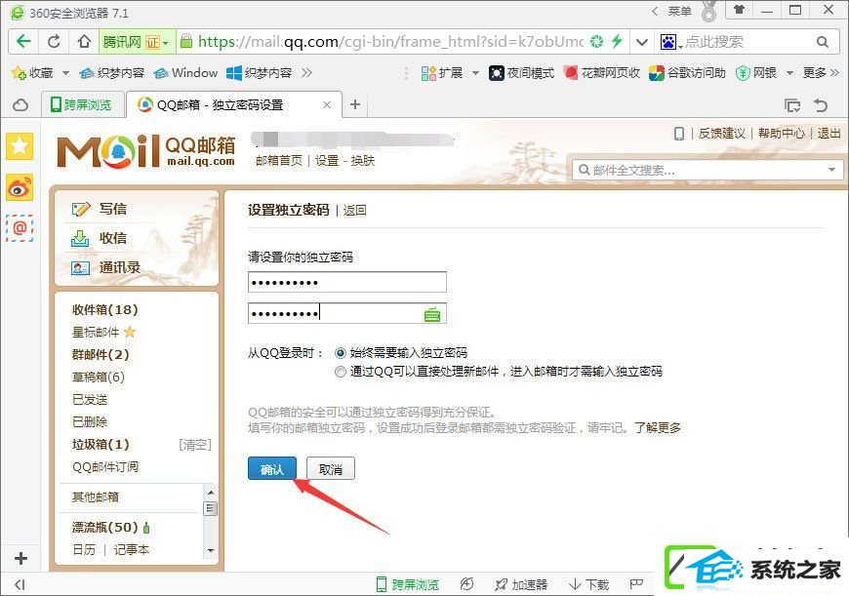Screen dimensions: 849x596
Task: Expand the 网银 dropdown arrow
Action: point(789,72)
